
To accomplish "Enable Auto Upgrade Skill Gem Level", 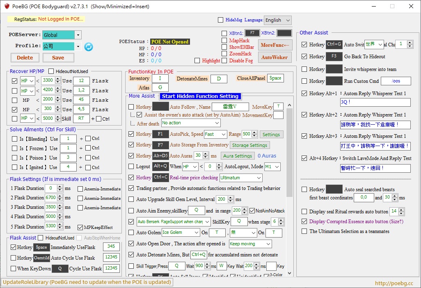I will 131,199.
